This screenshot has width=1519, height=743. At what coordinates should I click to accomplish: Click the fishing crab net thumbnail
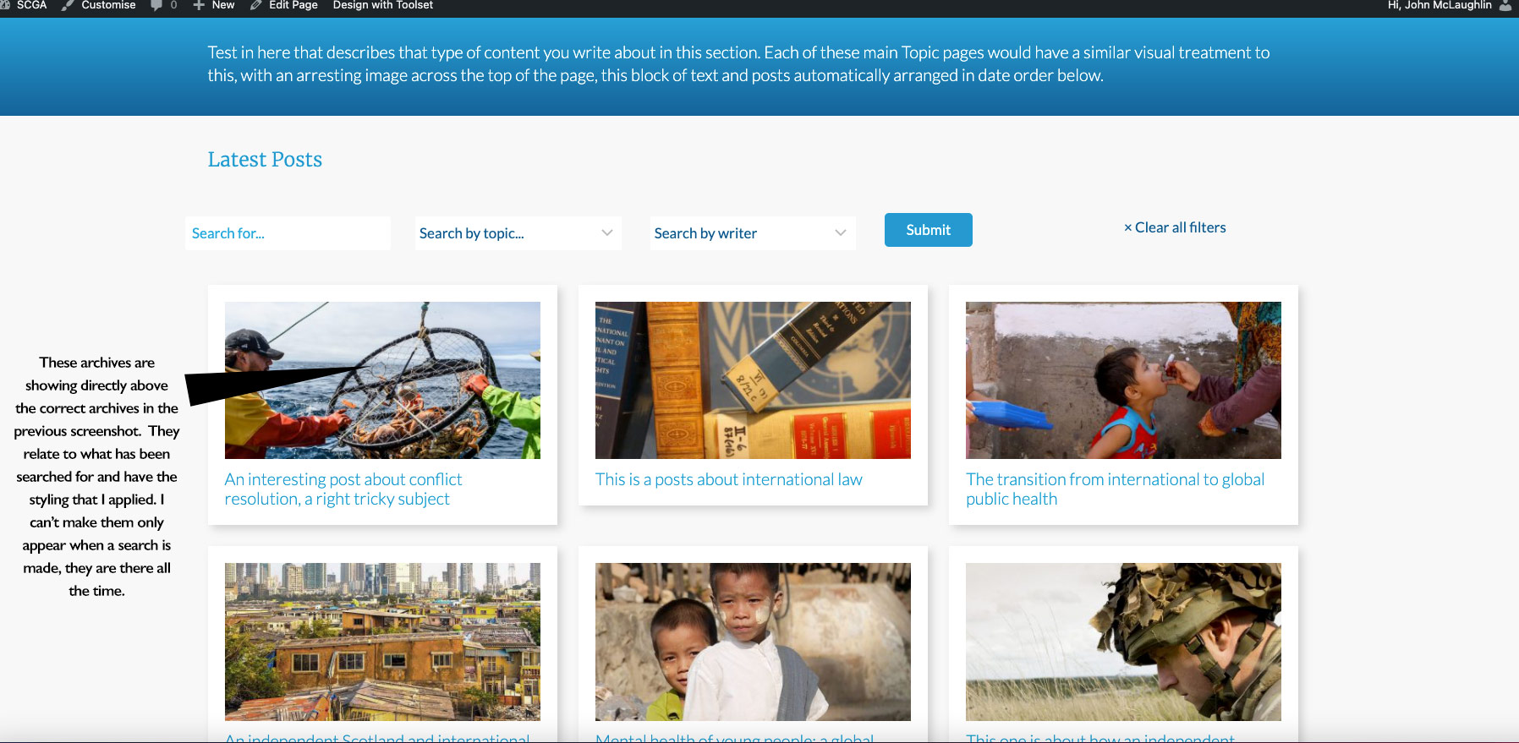click(382, 380)
